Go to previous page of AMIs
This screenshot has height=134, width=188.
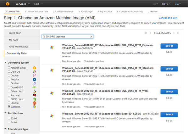(150, 33)
